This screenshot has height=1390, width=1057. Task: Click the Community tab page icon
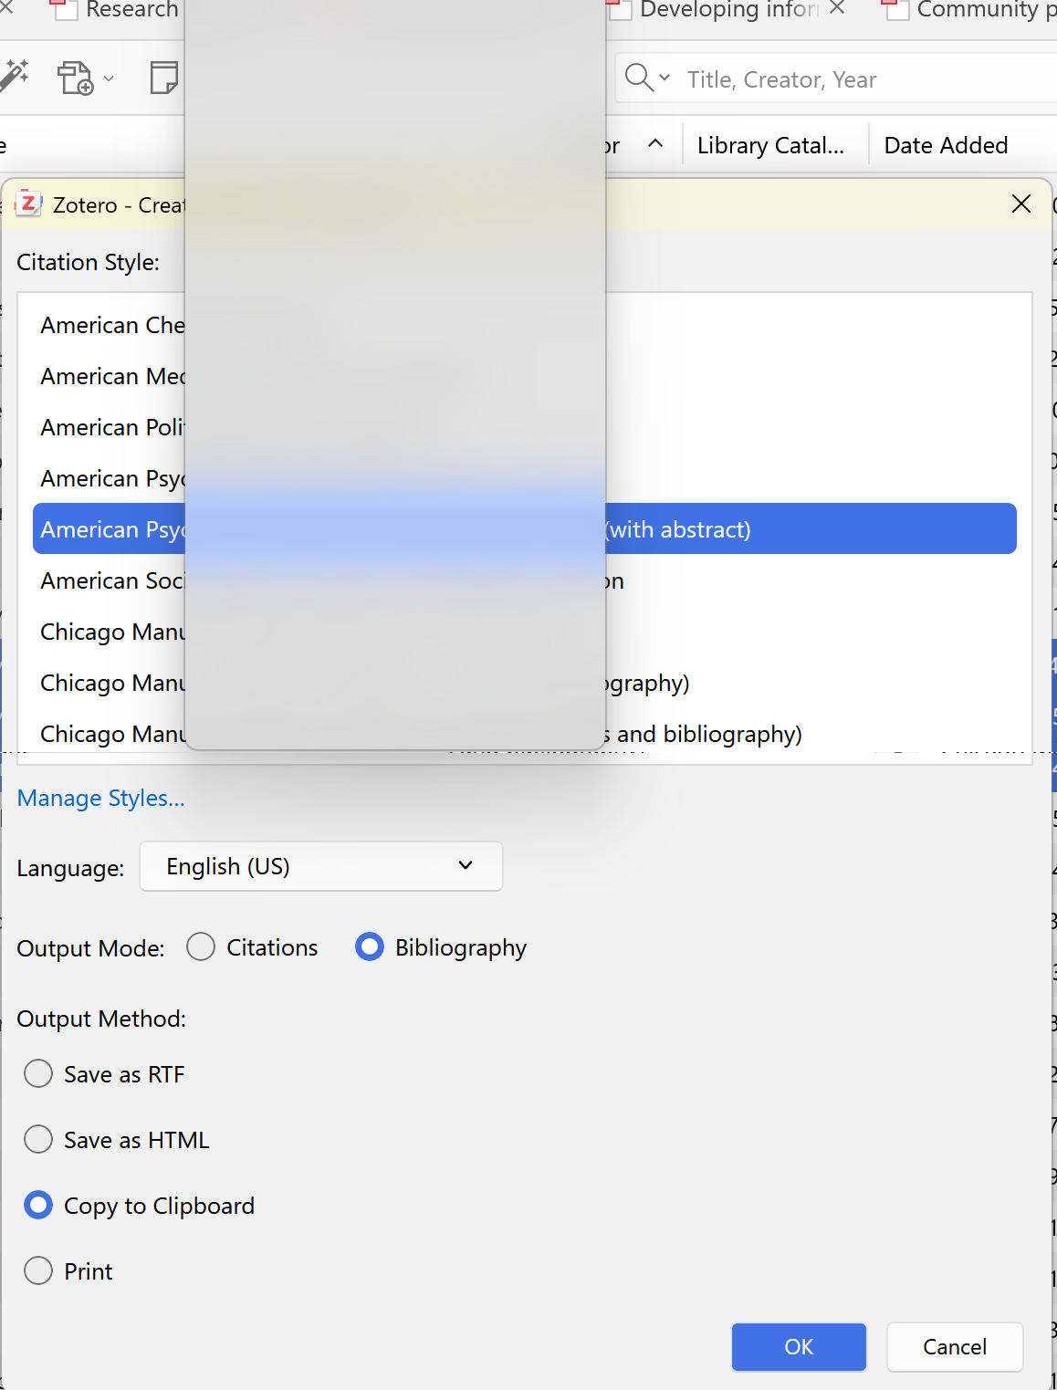point(895,9)
